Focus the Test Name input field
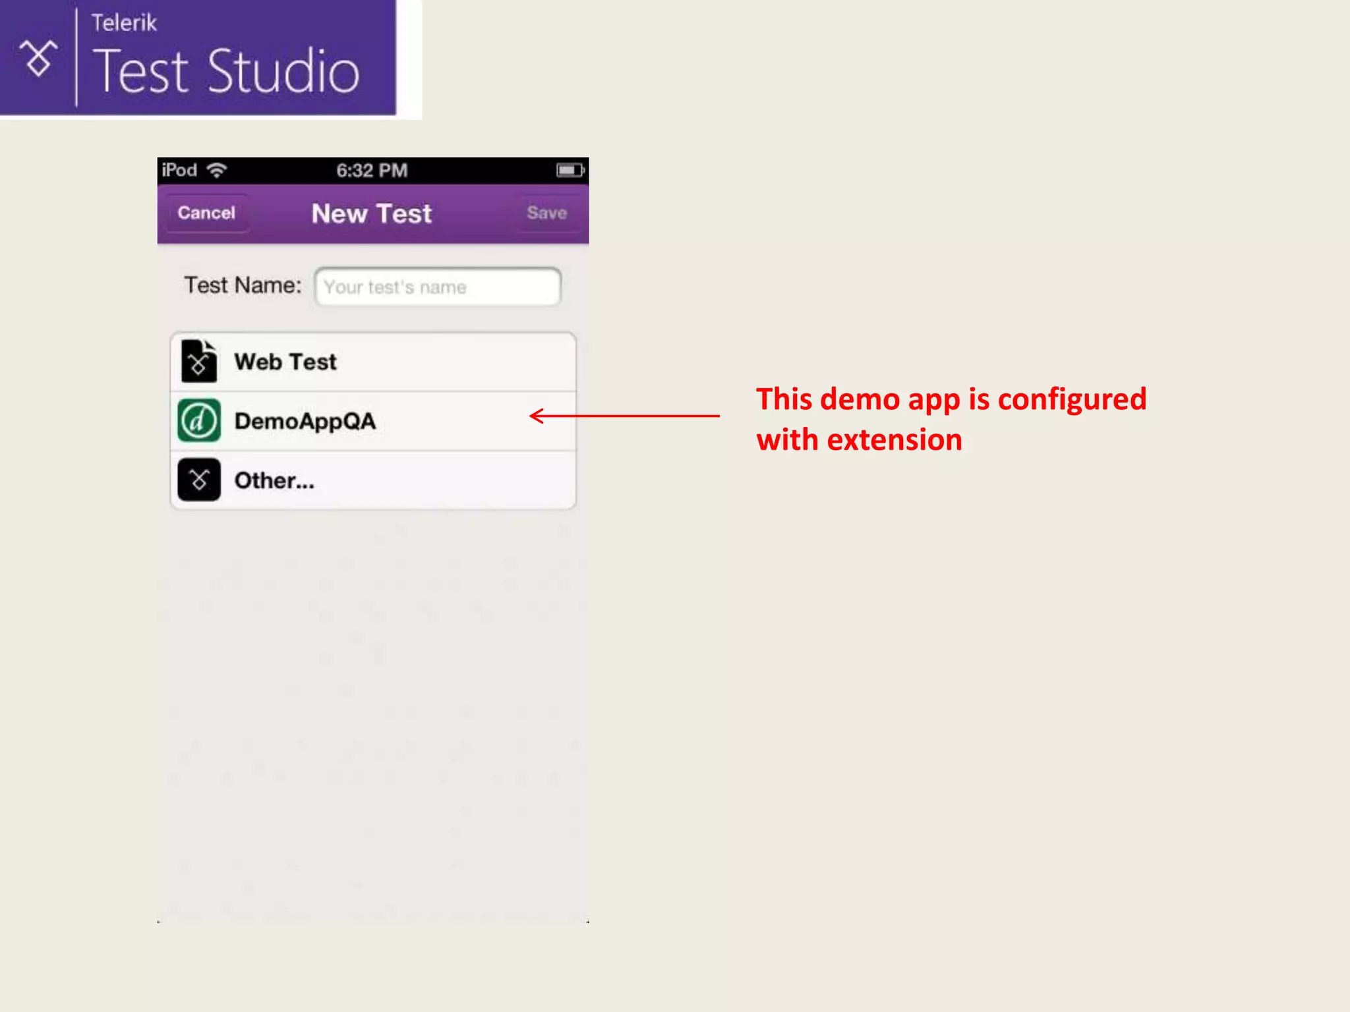 coord(438,287)
